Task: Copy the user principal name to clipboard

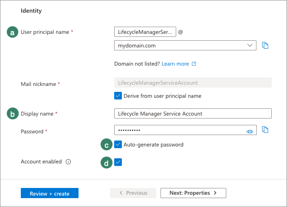Action: tap(265, 45)
